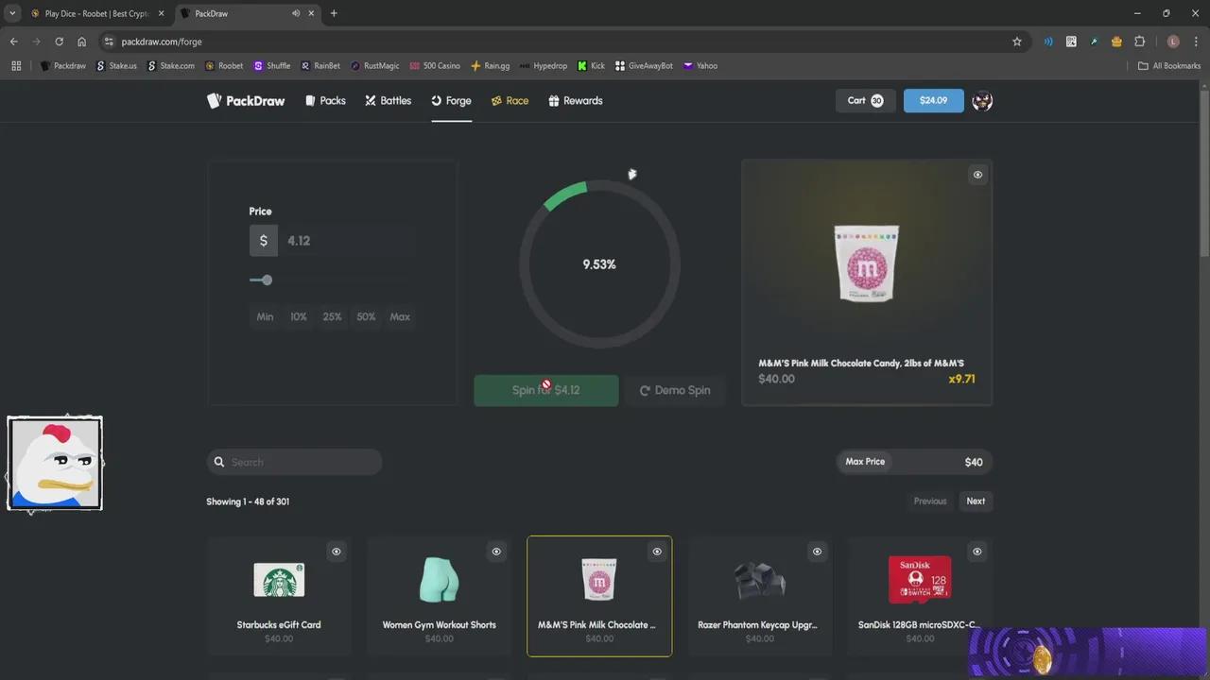Image resolution: width=1210 pixels, height=680 pixels.
Task: Open GiveAwayBot bookmark
Action: coord(644,66)
